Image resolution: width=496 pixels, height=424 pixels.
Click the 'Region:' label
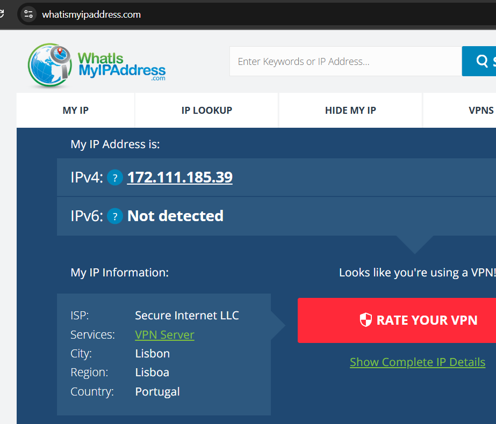[89, 372]
